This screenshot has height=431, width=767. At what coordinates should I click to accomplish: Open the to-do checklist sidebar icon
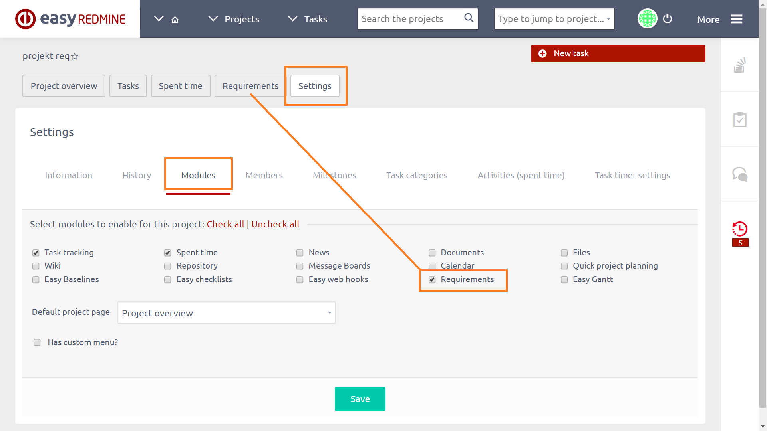click(740, 120)
